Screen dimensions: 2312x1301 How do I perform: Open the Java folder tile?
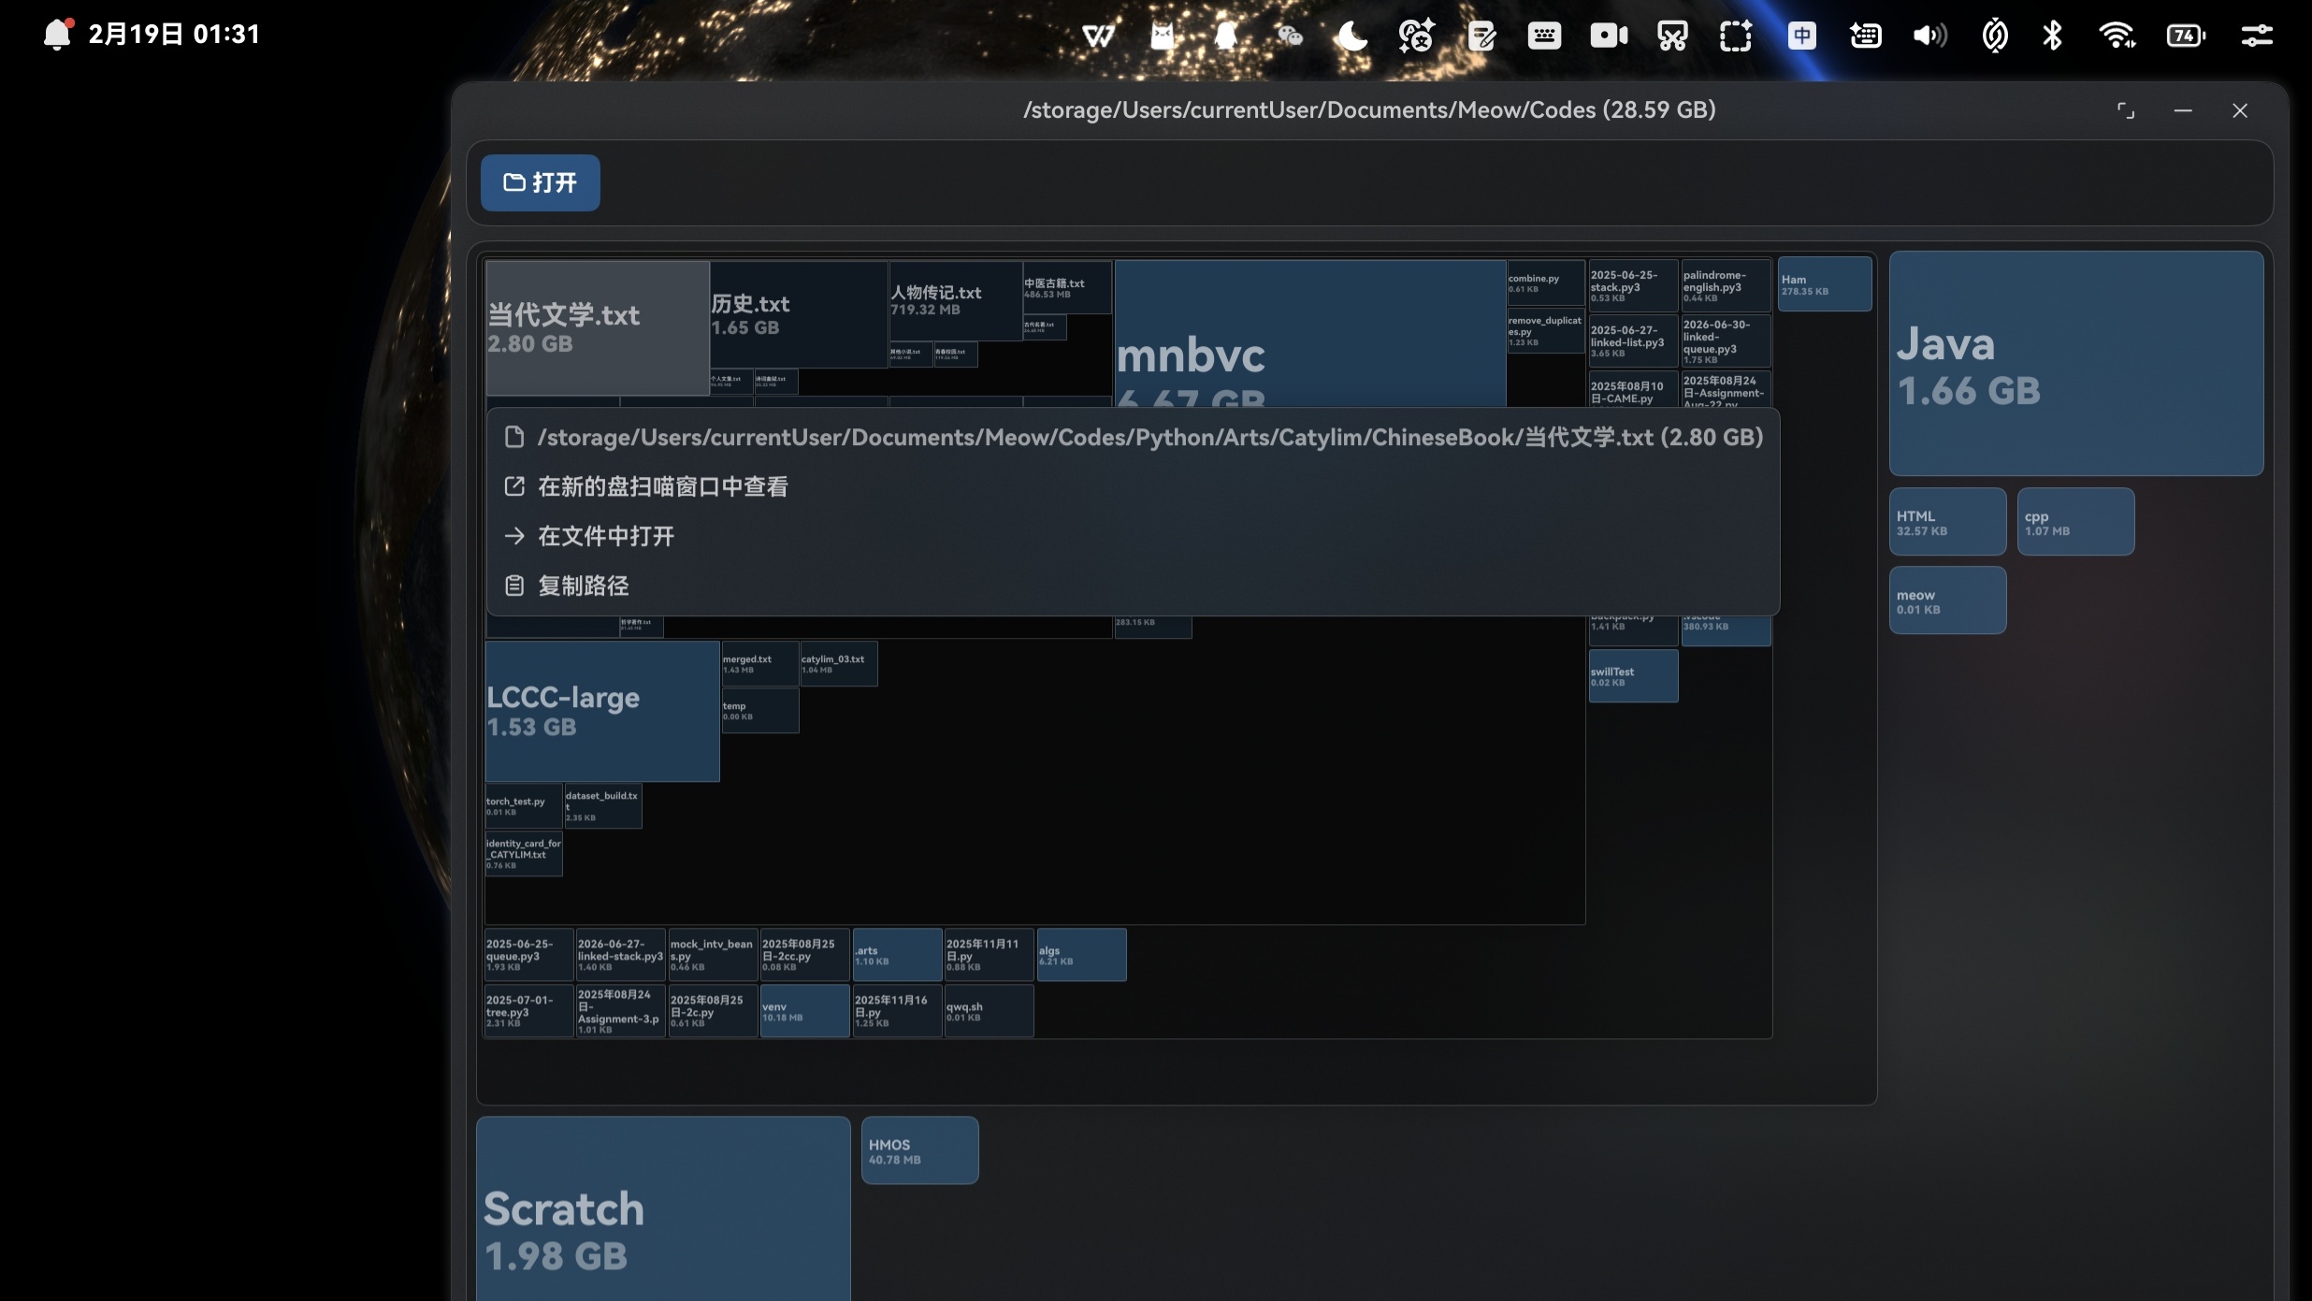click(x=2075, y=363)
